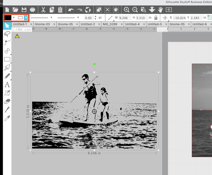
Task: Switch to the Untitled-6 tab
Action: click(x=199, y=24)
